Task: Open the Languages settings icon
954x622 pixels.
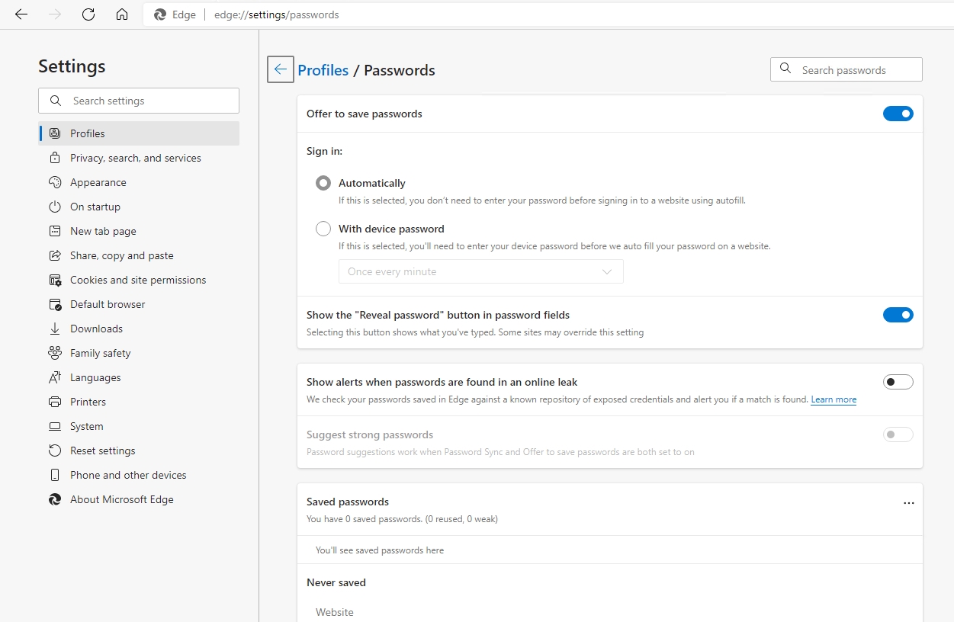Action: pyautogui.click(x=53, y=377)
